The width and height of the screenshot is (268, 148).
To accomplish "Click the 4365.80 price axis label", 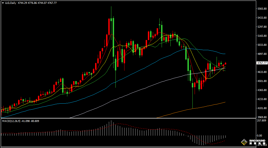I will tap(261, 90).
